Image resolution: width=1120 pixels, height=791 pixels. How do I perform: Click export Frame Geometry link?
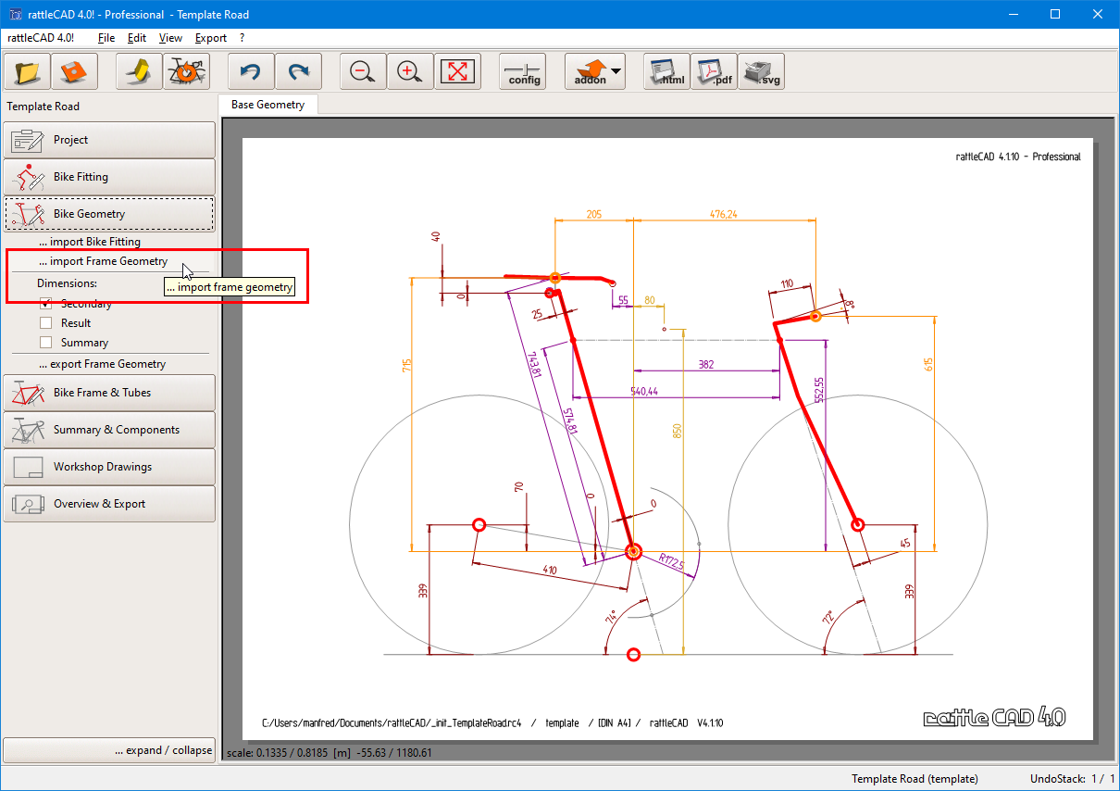[103, 364]
